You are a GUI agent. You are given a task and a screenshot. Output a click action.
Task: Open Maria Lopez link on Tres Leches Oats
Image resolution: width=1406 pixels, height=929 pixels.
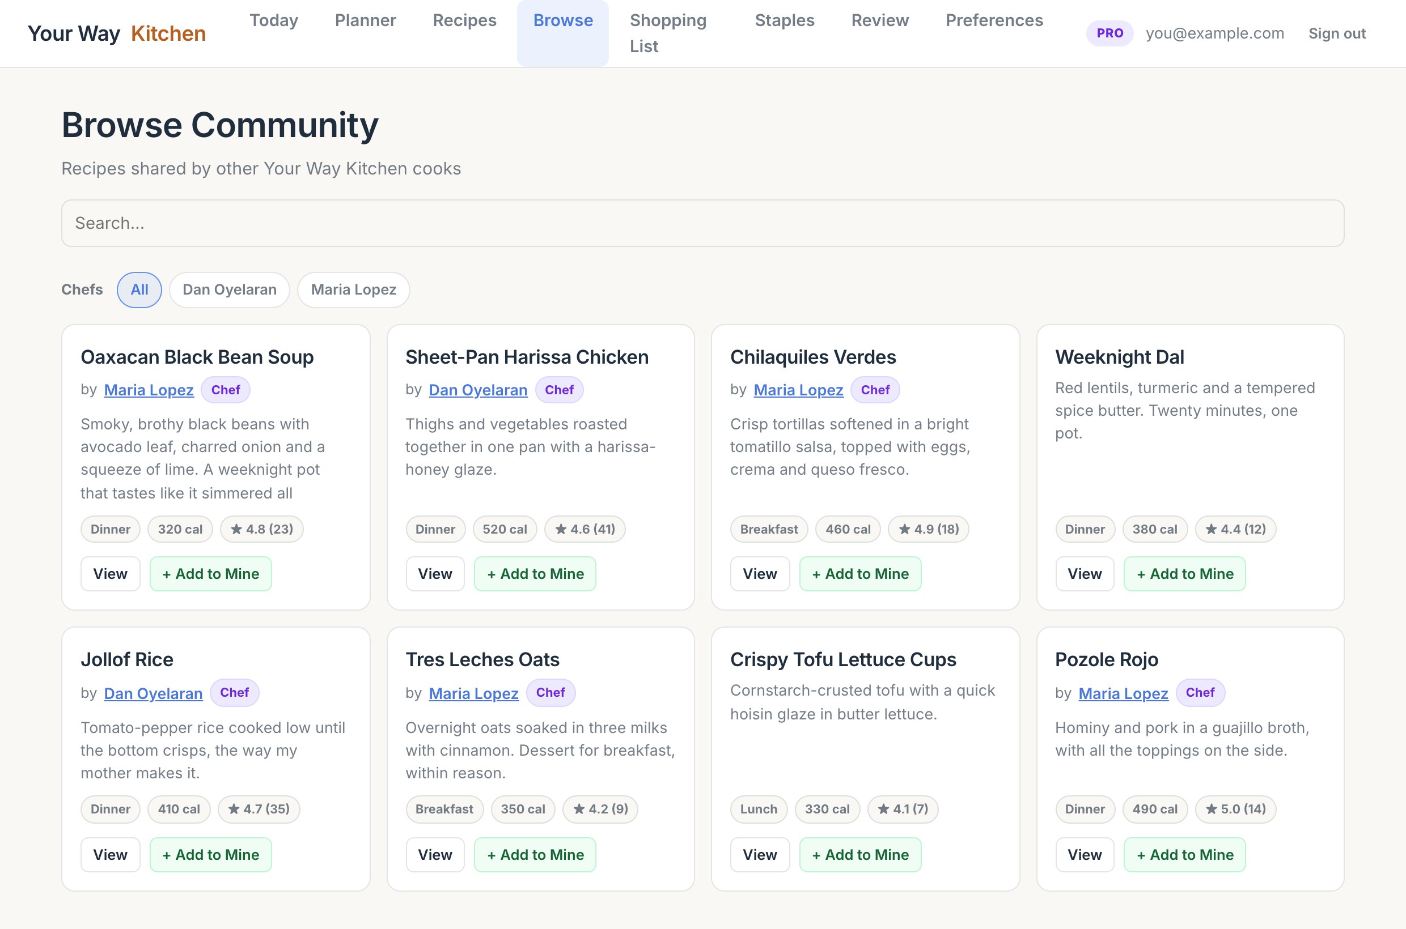pyautogui.click(x=473, y=693)
